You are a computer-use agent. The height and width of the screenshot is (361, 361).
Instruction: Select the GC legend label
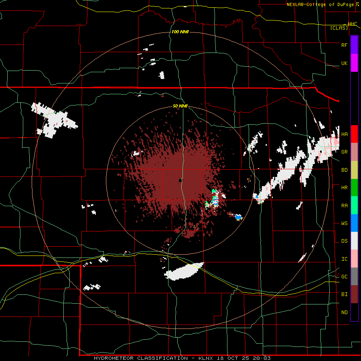point(344,277)
